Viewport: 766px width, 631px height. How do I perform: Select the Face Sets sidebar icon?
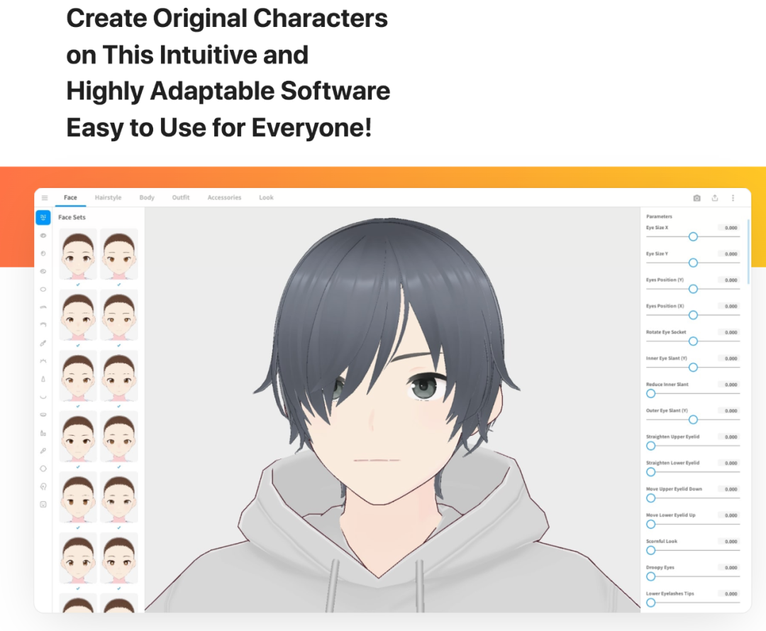43,217
